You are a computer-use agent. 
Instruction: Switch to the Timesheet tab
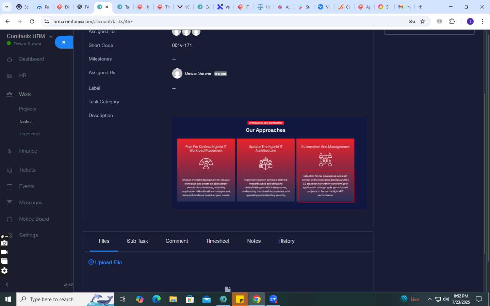click(x=217, y=241)
